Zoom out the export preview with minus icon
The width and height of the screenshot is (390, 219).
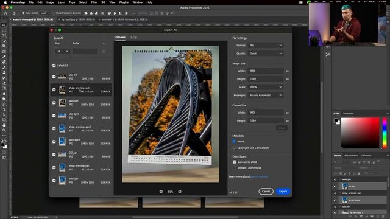click(x=161, y=192)
